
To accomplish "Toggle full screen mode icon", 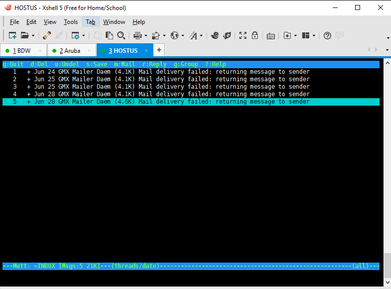I will click(x=243, y=35).
